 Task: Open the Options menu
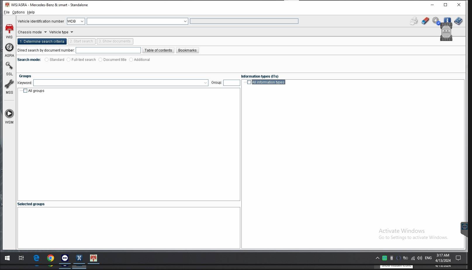18,12
